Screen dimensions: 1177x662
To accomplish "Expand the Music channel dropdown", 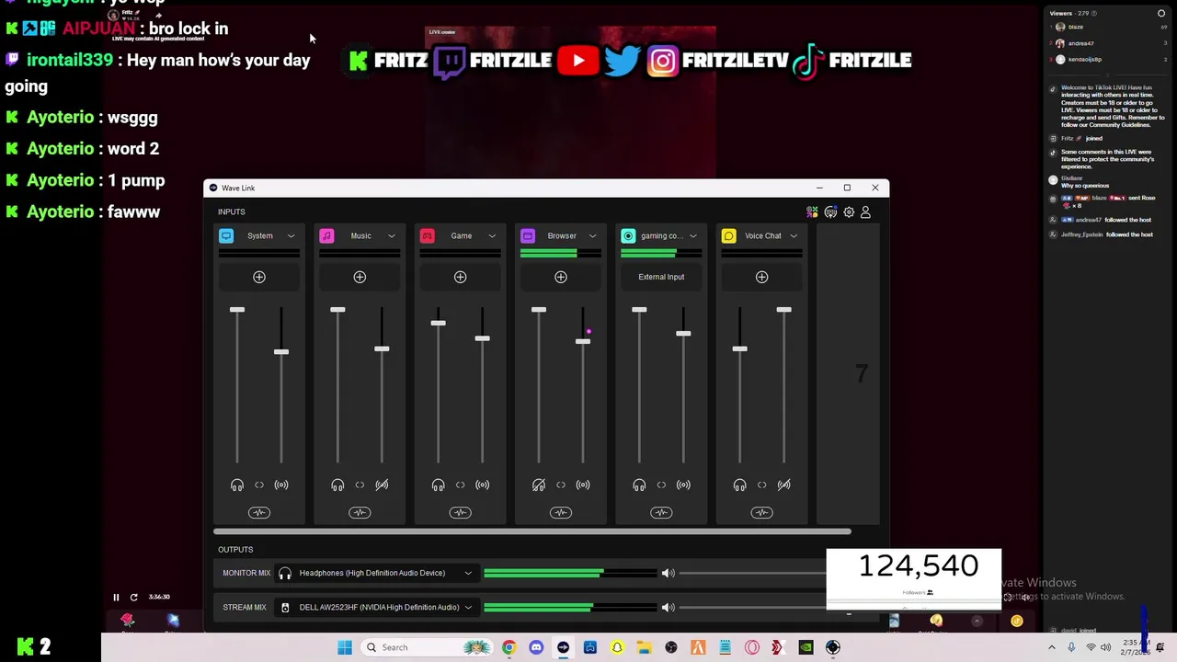I will (x=391, y=236).
